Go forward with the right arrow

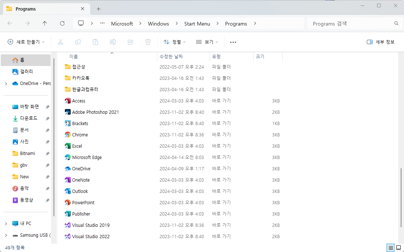[27, 23]
